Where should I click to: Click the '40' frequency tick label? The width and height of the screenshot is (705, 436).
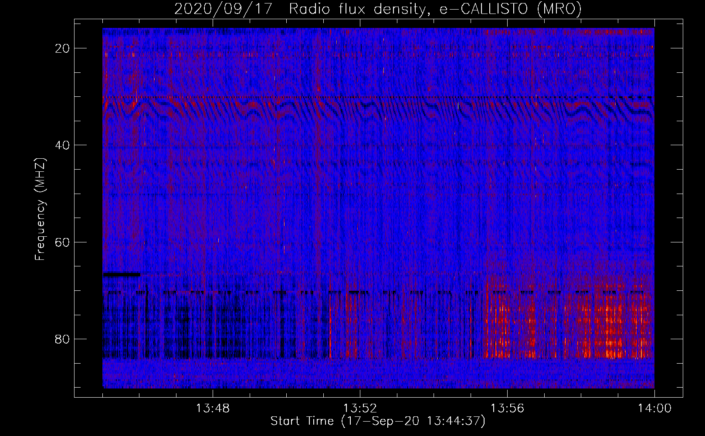63,145
